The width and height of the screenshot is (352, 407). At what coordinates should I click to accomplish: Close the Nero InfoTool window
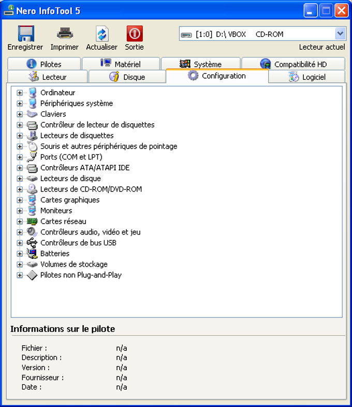coord(341,11)
